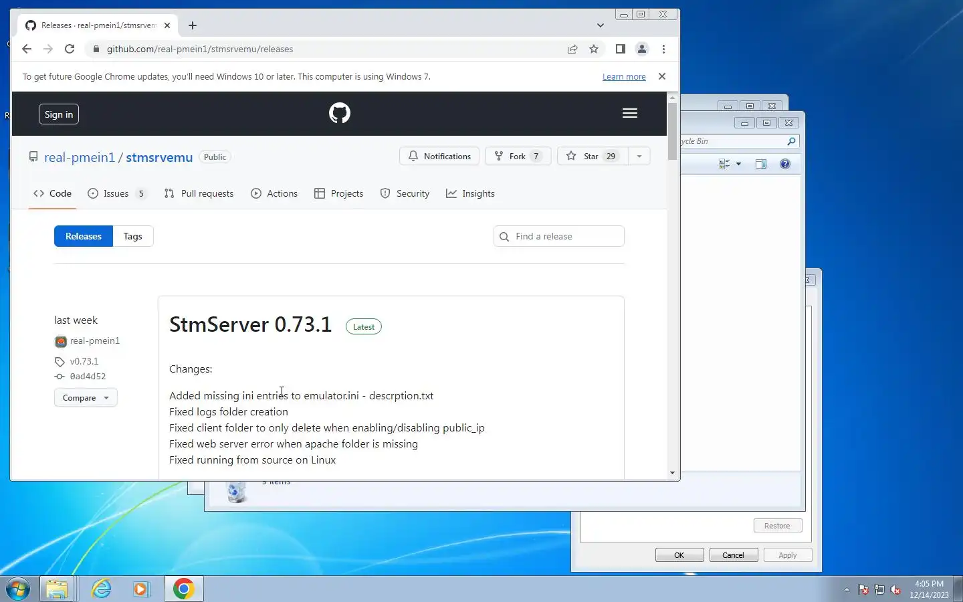Close the Releases tab

click(x=167, y=25)
